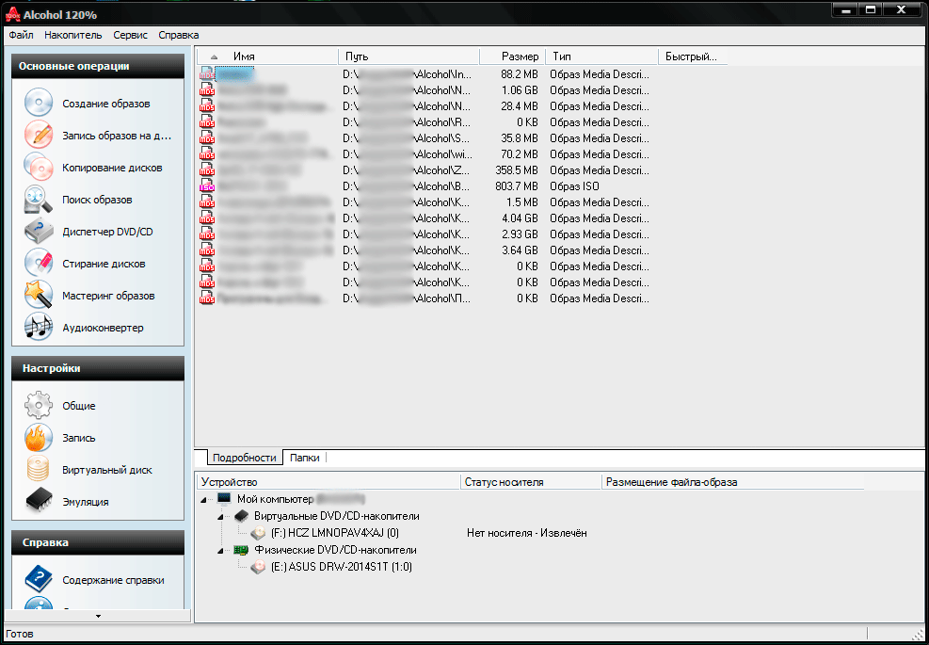Click the 28.4 MB size cell
The image size is (929, 645).
[x=519, y=106]
